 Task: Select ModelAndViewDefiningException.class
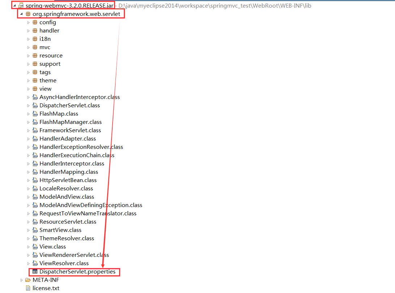point(91,205)
